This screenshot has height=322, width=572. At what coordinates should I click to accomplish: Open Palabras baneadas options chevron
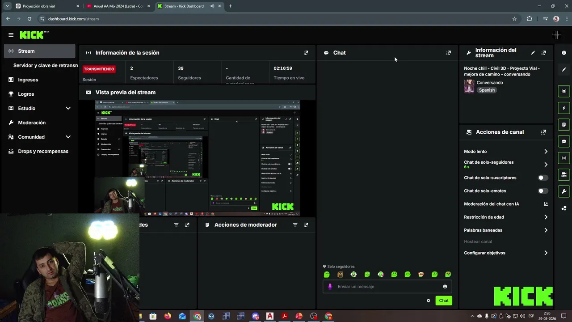[x=546, y=230]
